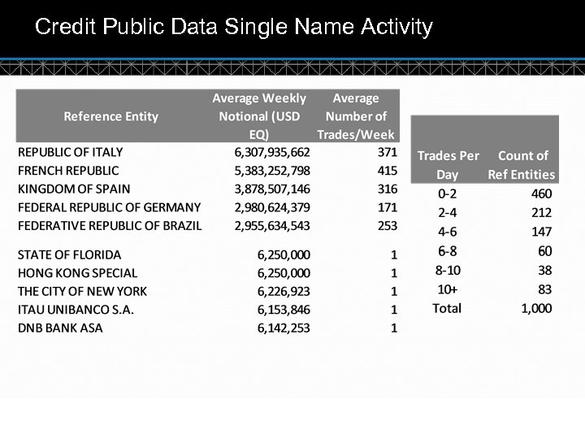585x439 pixels.
Task: Click the slide title "Credit Public Data Single Name Activity"
Action: coord(234,28)
